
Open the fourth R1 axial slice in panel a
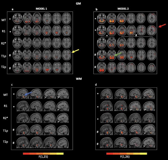point(47,31)
